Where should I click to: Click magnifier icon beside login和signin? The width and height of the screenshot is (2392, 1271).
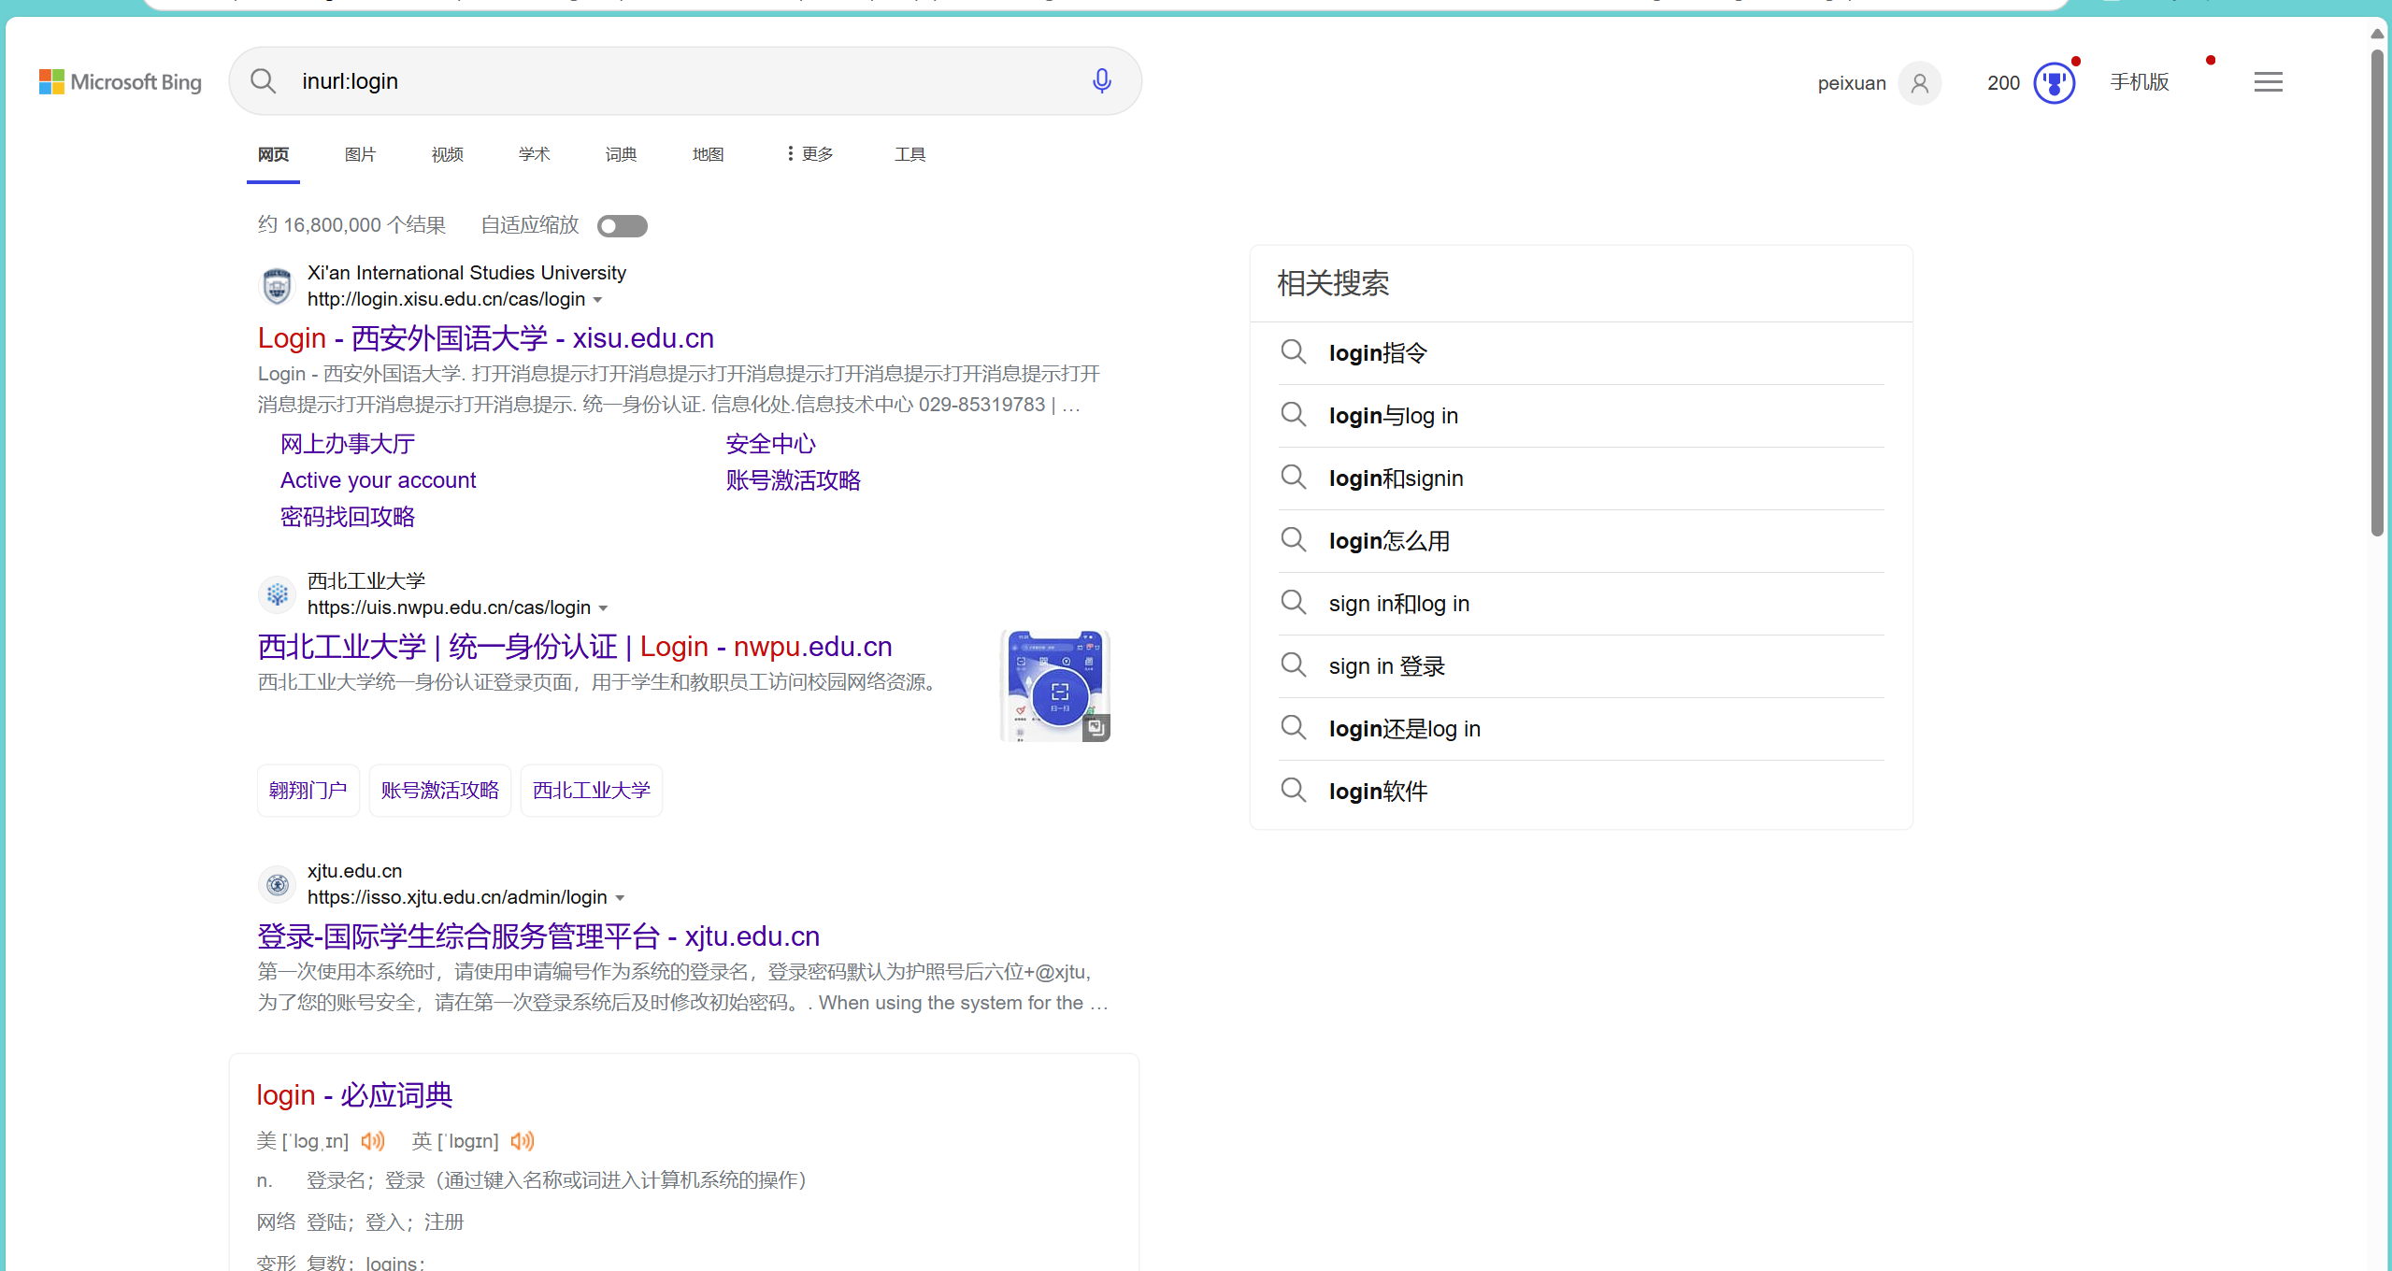pyautogui.click(x=1294, y=478)
